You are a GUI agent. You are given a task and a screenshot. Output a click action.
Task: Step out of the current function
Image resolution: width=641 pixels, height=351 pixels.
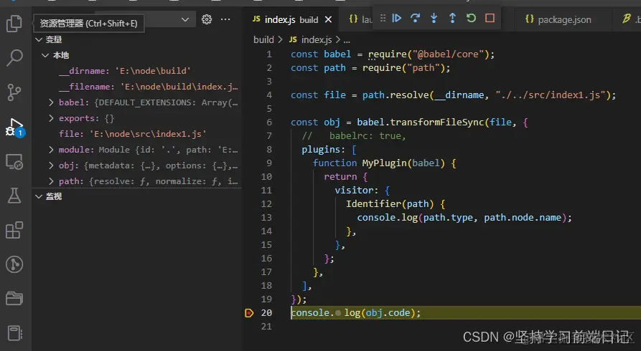pyautogui.click(x=452, y=19)
